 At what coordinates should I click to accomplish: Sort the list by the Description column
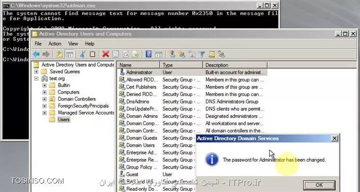click(x=235, y=65)
